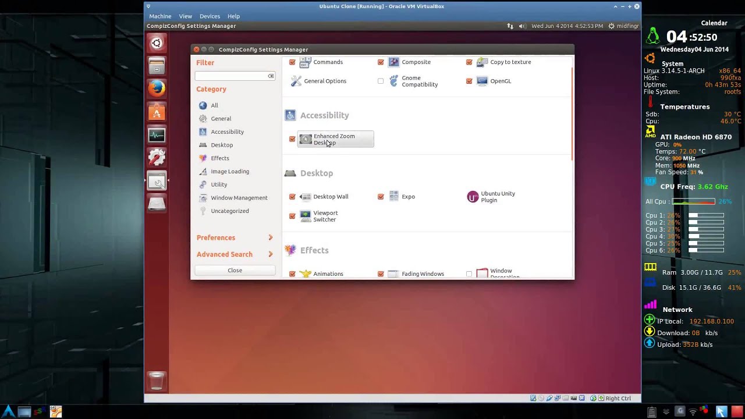
Task: Expand the Preferences section arrow
Action: (x=270, y=237)
